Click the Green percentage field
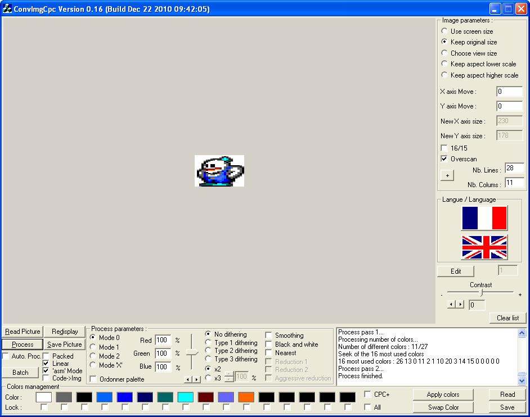Viewport: 530px width, 417px height. [x=163, y=353]
